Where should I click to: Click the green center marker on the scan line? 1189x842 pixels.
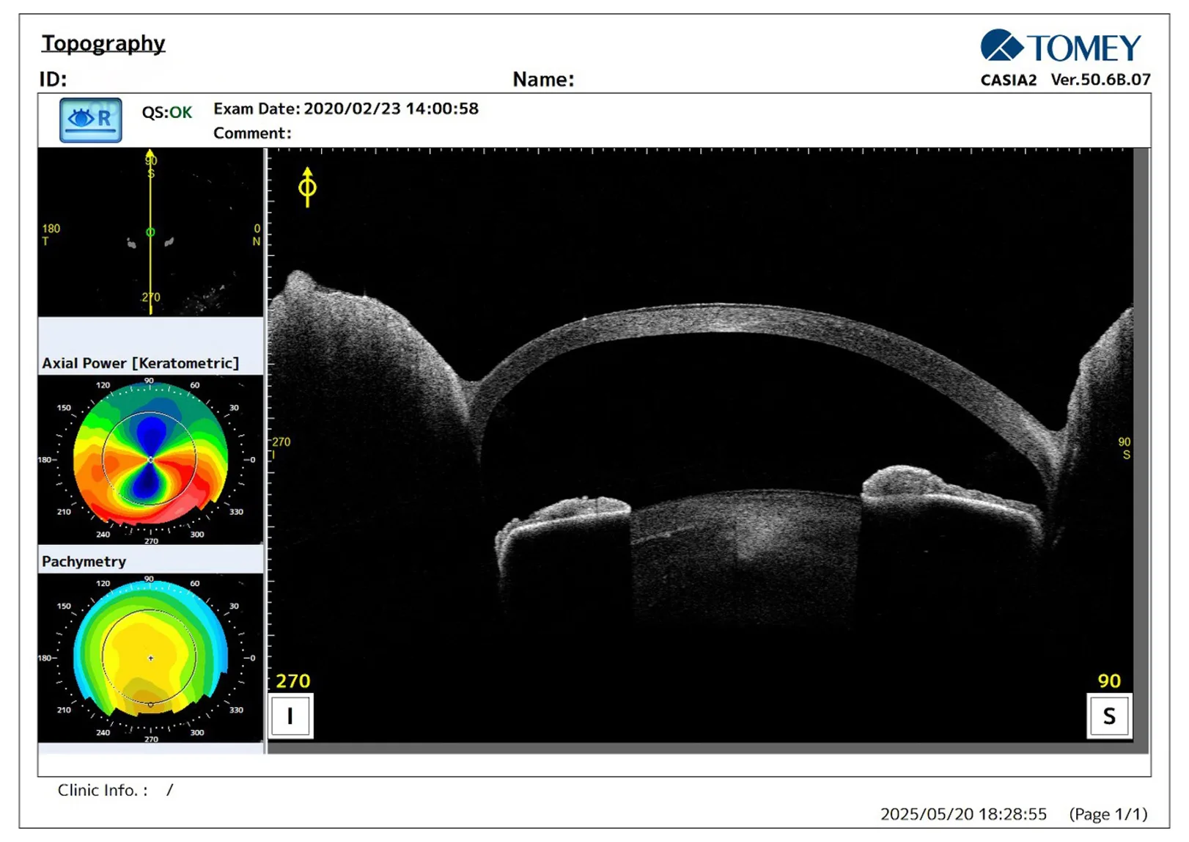(150, 233)
